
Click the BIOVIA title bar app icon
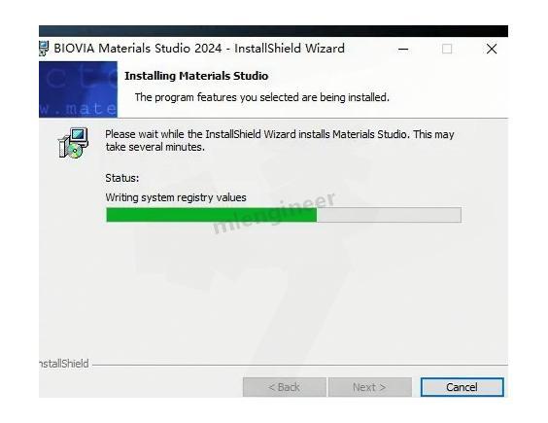point(44,49)
